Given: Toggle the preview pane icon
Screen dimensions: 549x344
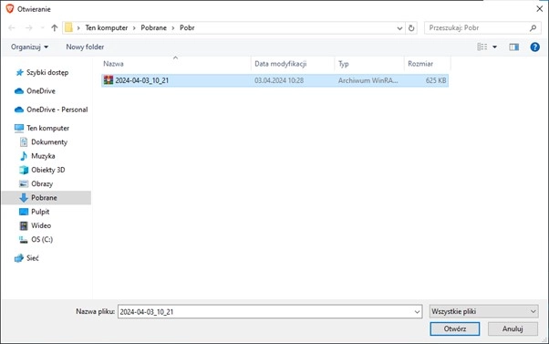Looking at the screenshot, I should tap(514, 47).
